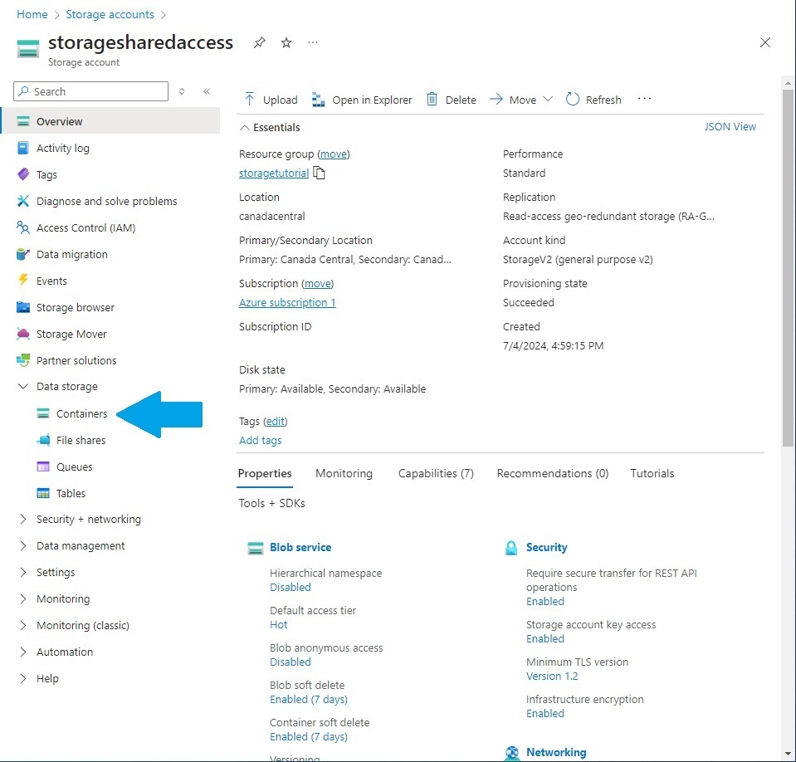Click move link next to Subscription
Screen dimensions: 796x762
(x=317, y=283)
